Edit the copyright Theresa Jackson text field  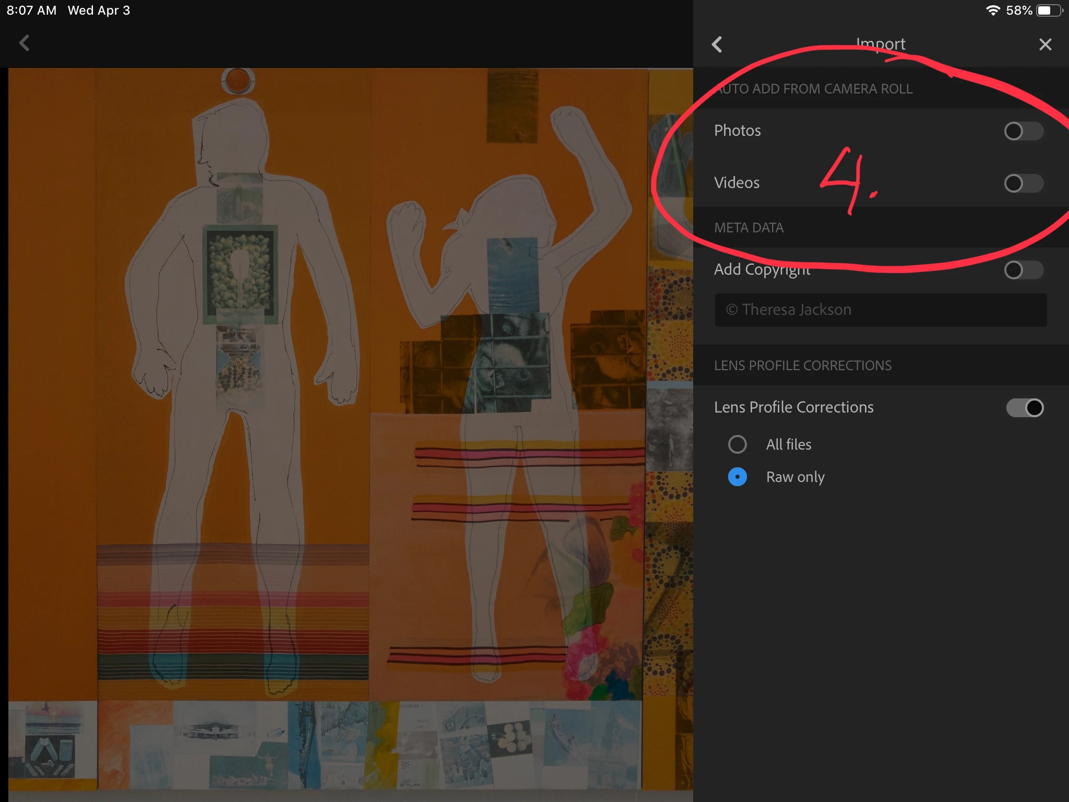tap(880, 310)
